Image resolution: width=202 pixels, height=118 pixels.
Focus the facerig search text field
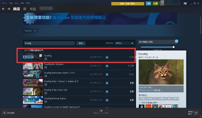pyautogui.click(x=49, y=43)
